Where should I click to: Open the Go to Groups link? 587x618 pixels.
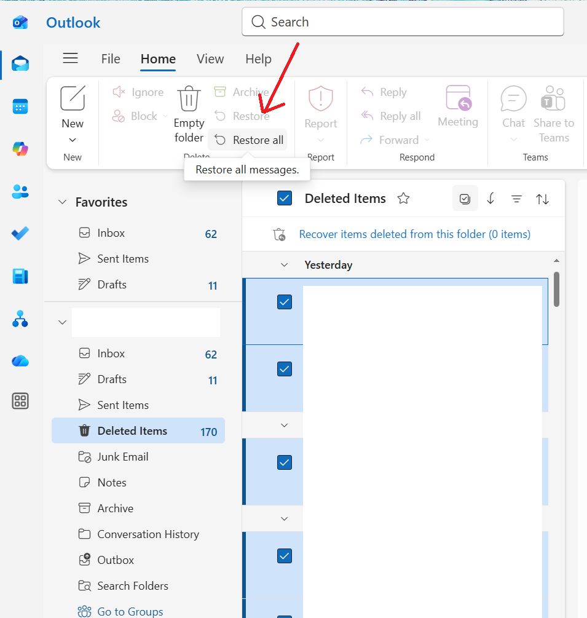tap(130, 611)
